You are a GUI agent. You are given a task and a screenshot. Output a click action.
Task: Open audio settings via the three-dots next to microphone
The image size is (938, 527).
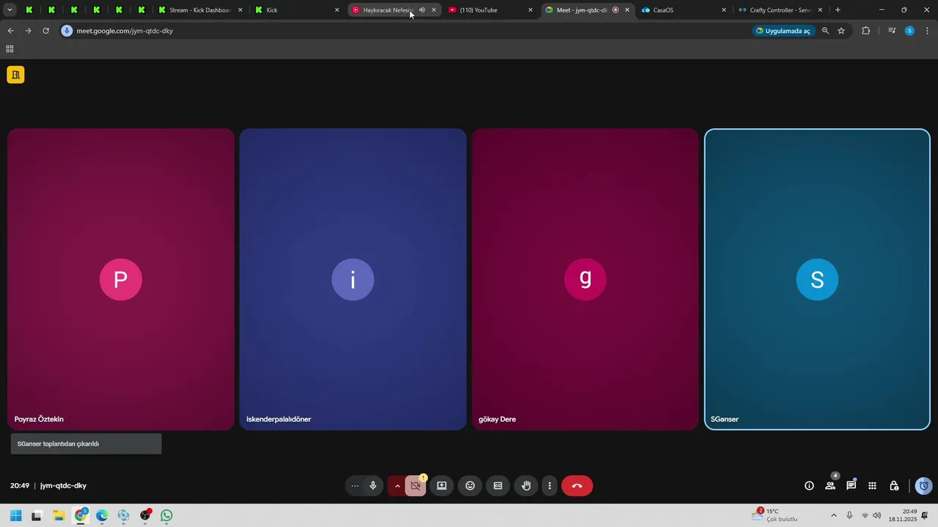click(x=355, y=486)
